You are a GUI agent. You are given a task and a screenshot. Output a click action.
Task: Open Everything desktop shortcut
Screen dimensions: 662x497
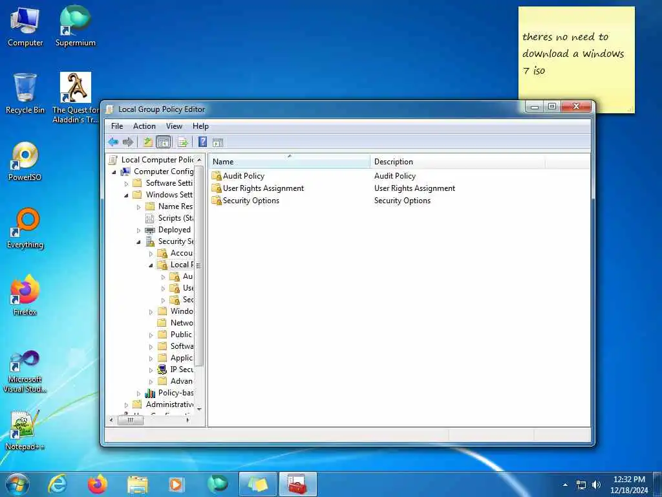pyautogui.click(x=25, y=228)
